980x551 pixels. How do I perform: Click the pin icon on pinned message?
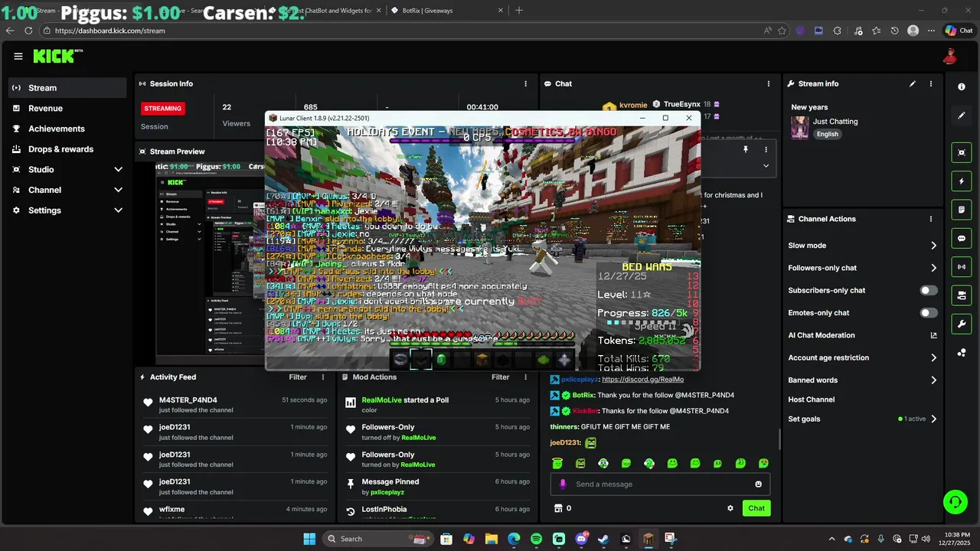click(745, 150)
